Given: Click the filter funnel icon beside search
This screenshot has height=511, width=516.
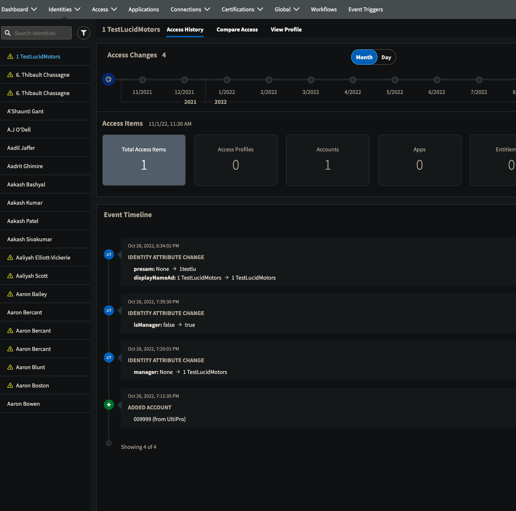Looking at the screenshot, I should coord(84,33).
